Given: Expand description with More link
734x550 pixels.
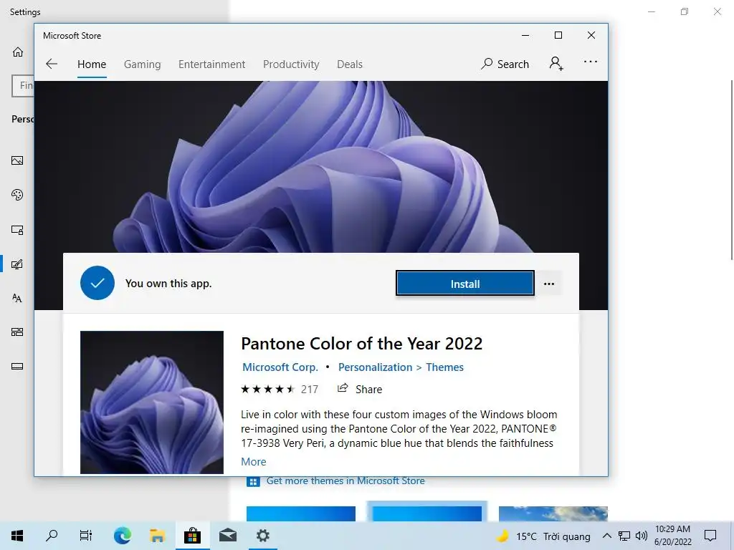Looking at the screenshot, I should tap(253, 462).
